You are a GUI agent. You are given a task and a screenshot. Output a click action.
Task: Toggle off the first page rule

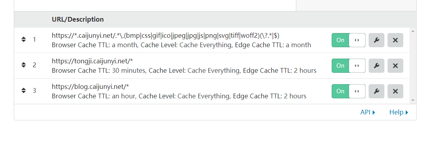pos(349,40)
